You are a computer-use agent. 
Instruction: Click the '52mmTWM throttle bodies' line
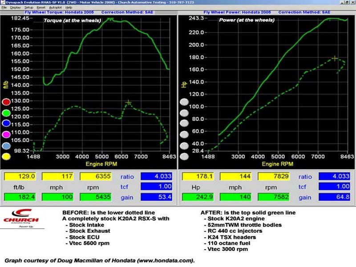[x=243, y=225]
